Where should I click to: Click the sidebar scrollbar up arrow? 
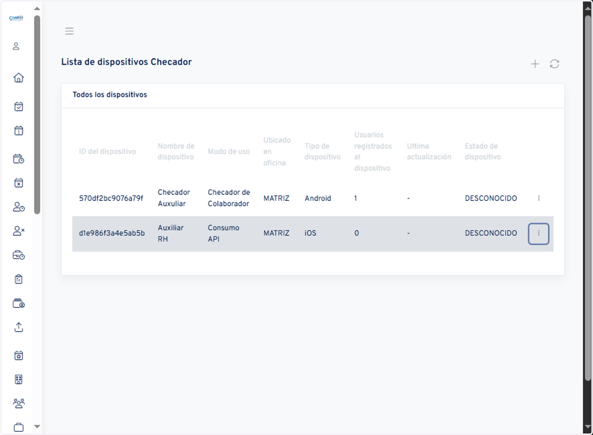point(37,8)
